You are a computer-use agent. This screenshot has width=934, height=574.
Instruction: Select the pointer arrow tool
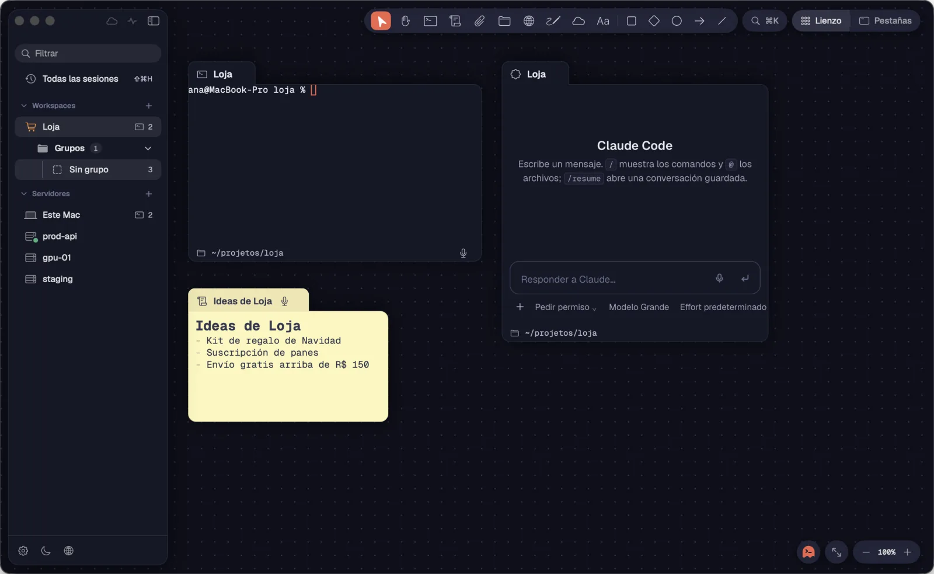pos(381,21)
